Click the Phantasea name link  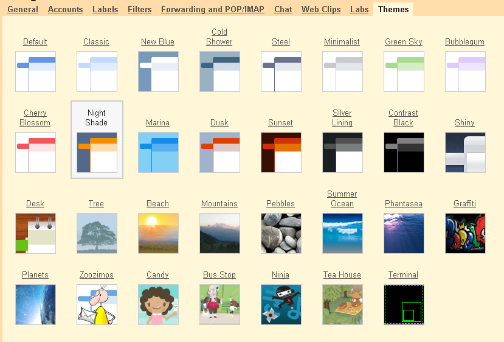point(404,204)
